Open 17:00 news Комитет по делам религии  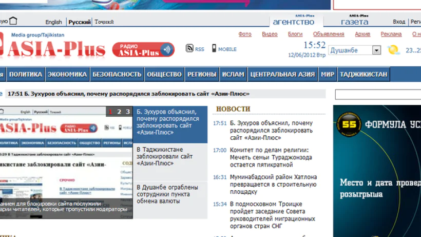point(271,157)
